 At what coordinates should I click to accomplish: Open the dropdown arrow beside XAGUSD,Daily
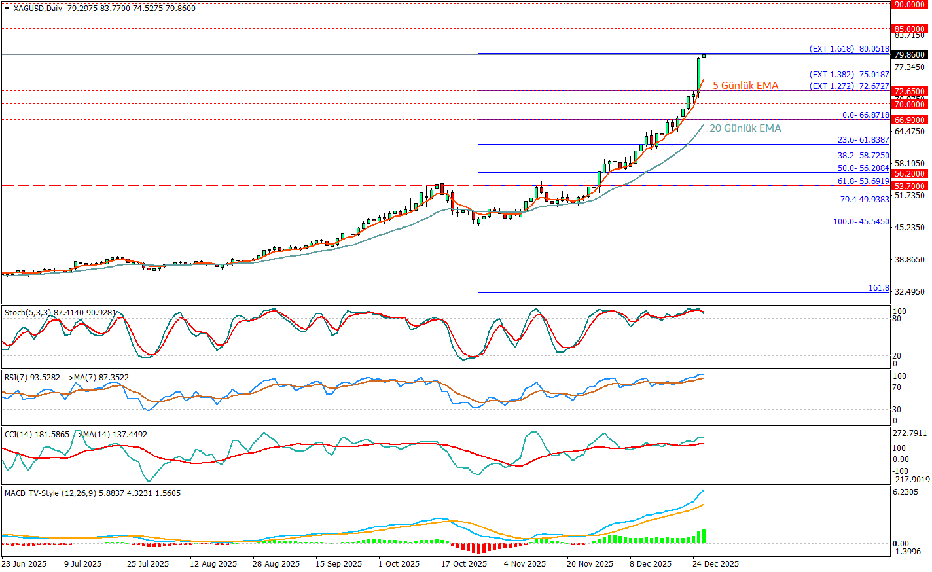click(7, 9)
